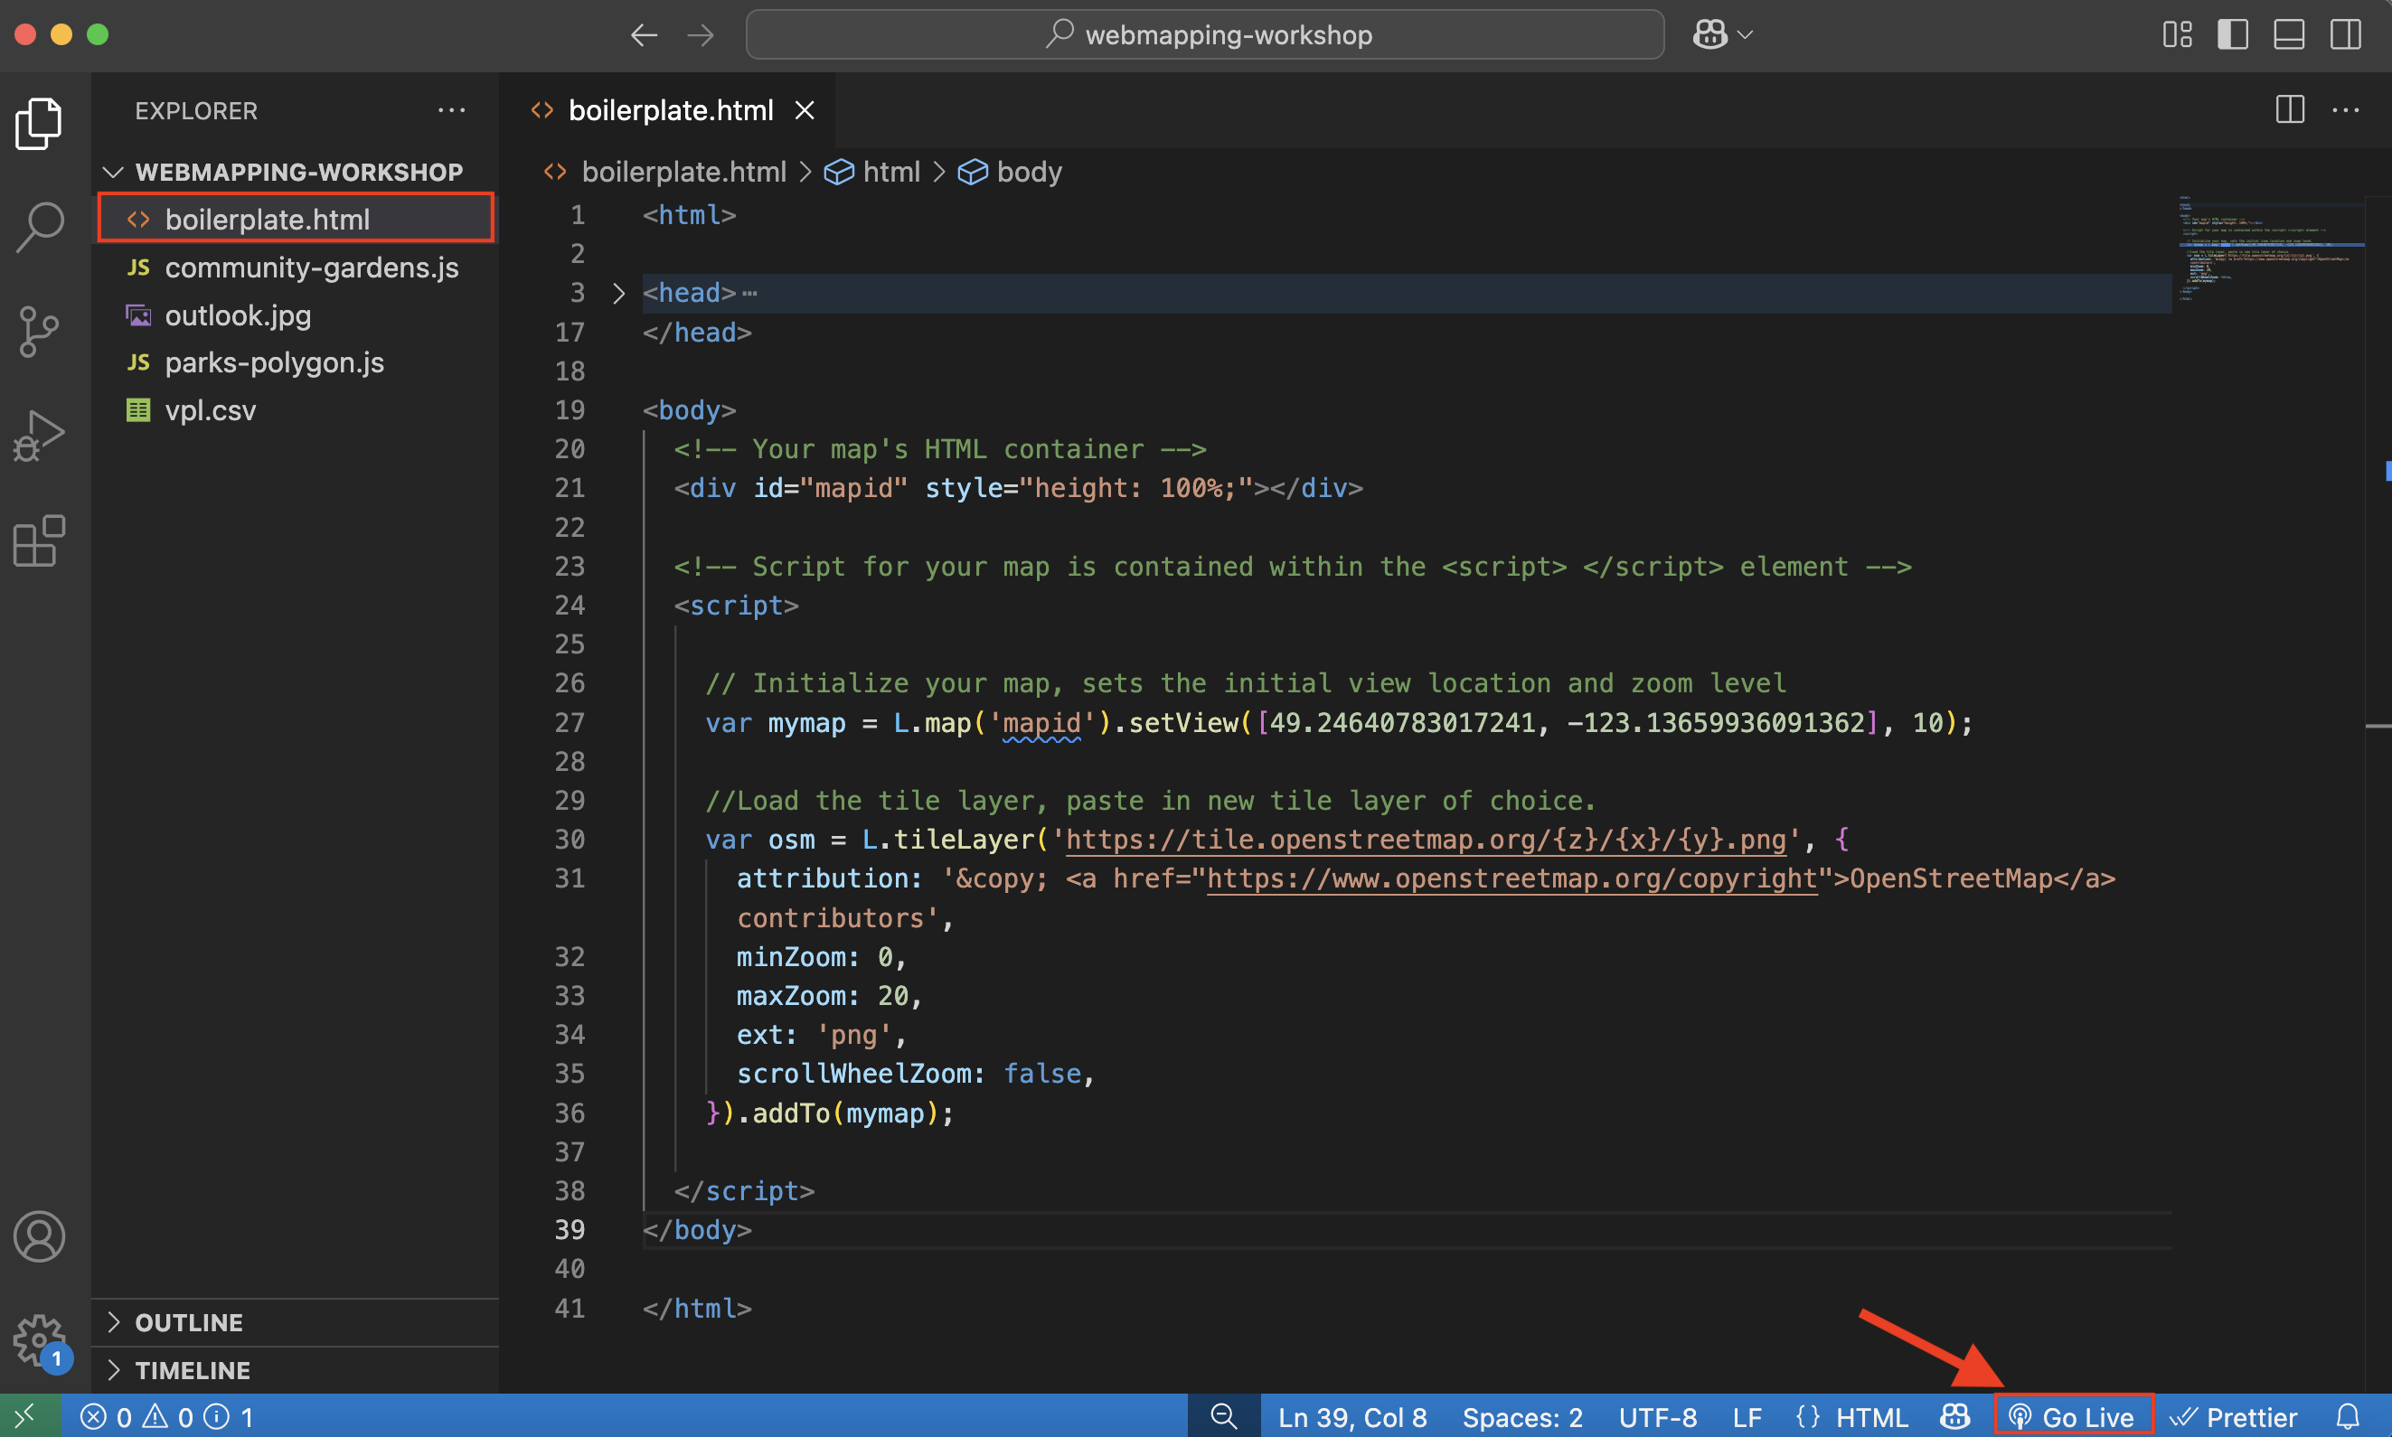2392x1437 pixels.
Task: Open editor More Actions ellipsis
Action: click(2346, 109)
